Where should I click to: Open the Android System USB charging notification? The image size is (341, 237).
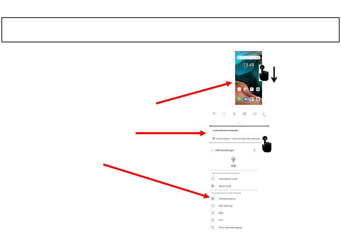point(236,139)
